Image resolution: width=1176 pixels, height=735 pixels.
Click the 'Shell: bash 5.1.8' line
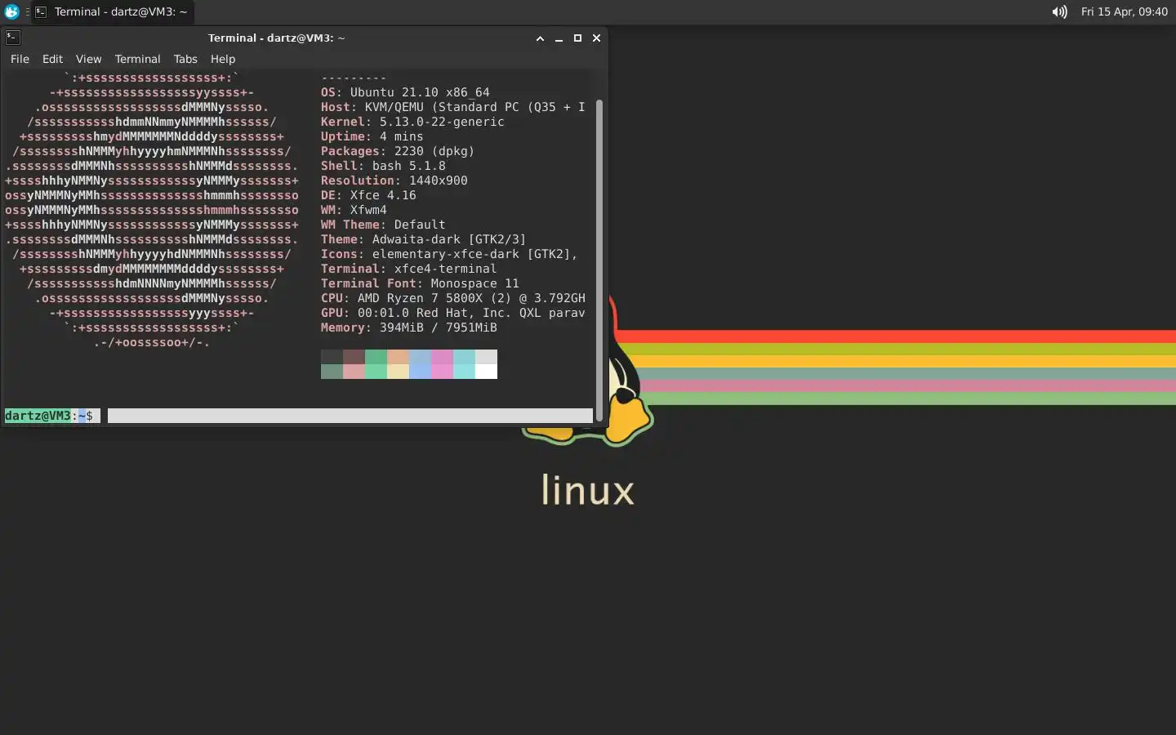(383, 166)
